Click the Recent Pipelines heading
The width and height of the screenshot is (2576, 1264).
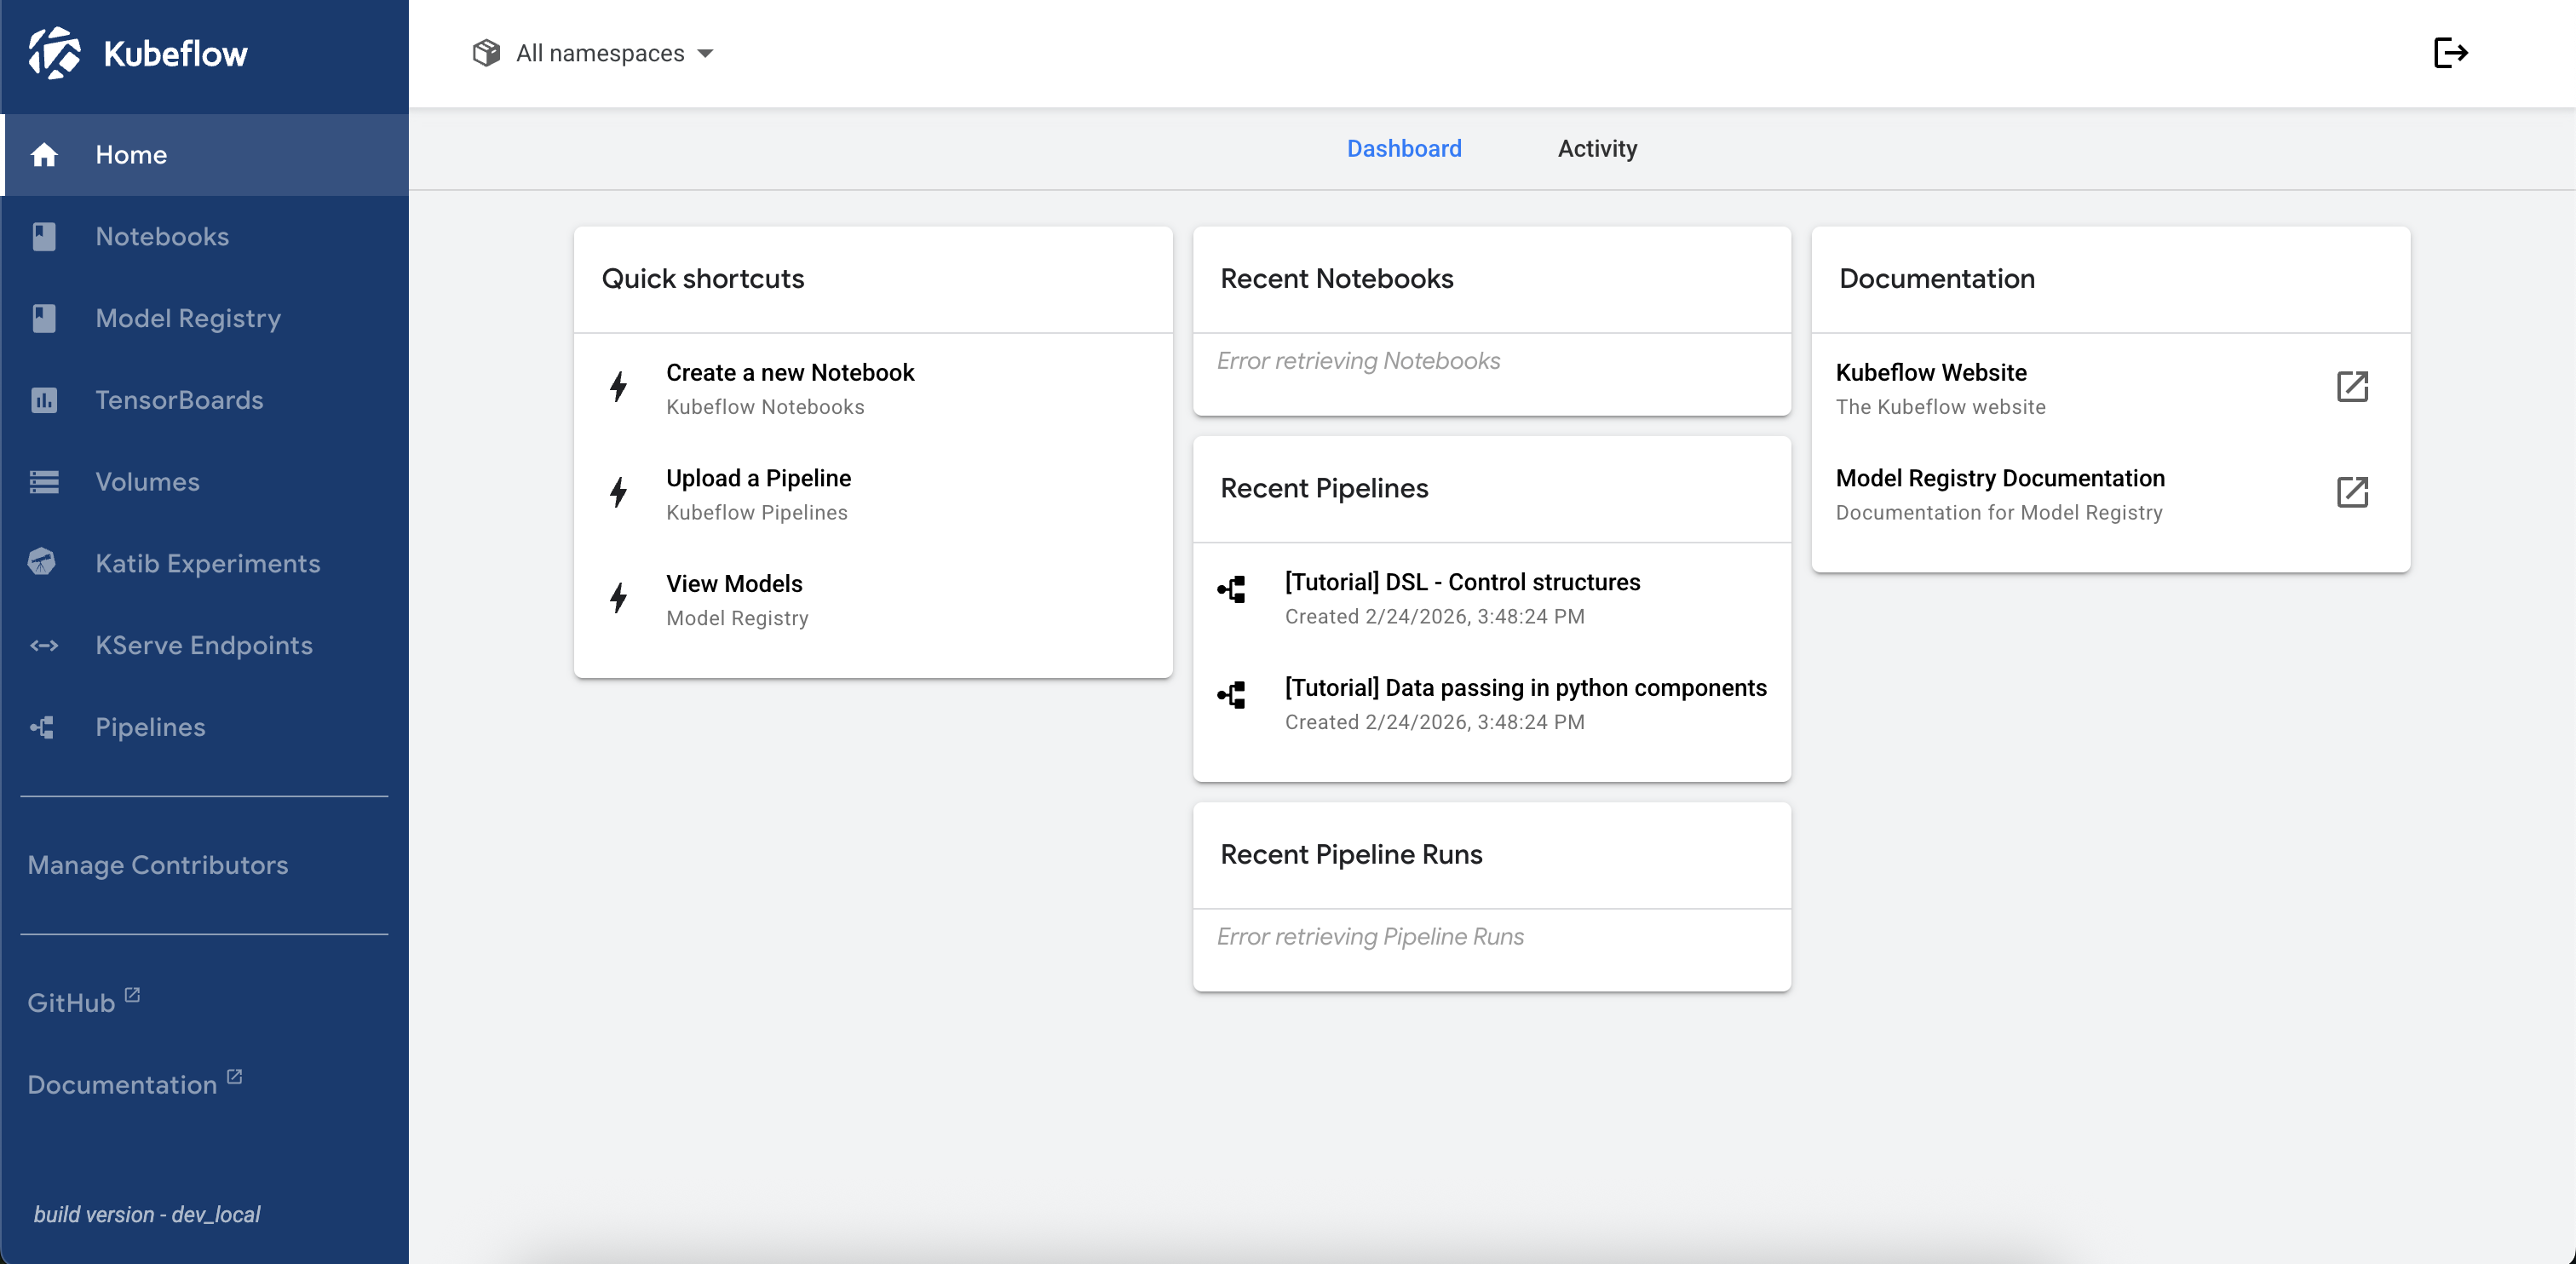[x=1324, y=489]
